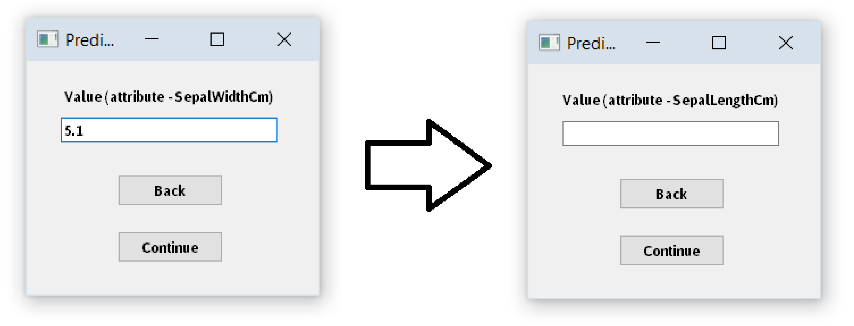Image resolution: width=854 pixels, height=326 pixels.
Task: Click the app icon in the SepalWidthCm window title bar
Action: click(x=48, y=39)
